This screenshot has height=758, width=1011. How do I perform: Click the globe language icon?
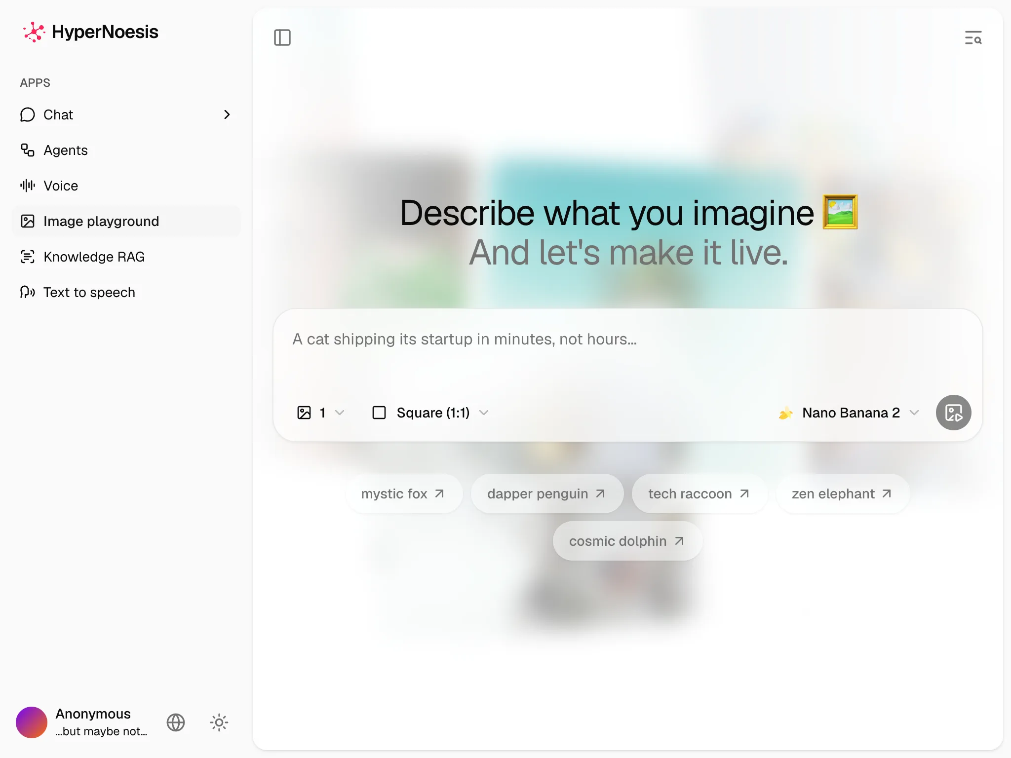pyautogui.click(x=176, y=722)
